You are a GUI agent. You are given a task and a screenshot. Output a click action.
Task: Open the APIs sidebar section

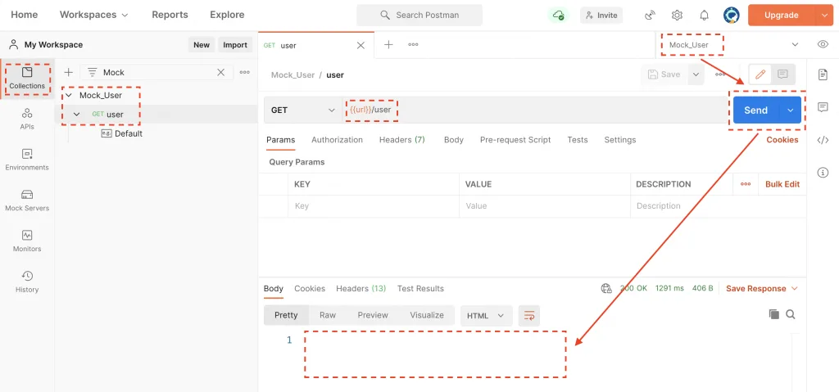27,119
